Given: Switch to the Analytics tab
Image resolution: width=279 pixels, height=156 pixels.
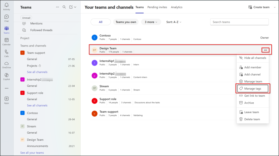Looking at the screenshot, I should point(177,7).
